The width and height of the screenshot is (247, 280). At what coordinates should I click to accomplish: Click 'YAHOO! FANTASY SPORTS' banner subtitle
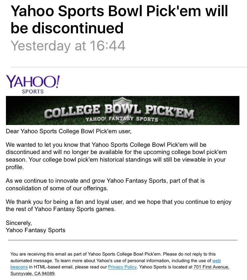point(122,119)
